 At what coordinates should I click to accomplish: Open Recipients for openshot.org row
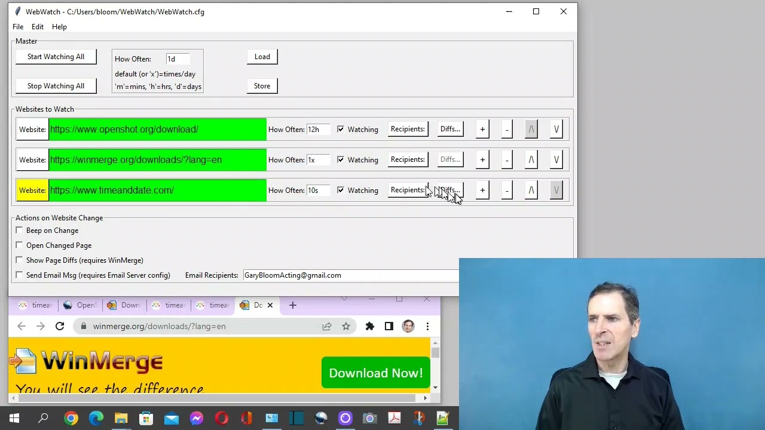tap(408, 129)
